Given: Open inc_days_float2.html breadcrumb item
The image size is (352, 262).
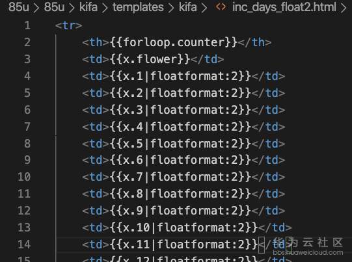Looking at the screenshot, I should click(x=284, y=7).
